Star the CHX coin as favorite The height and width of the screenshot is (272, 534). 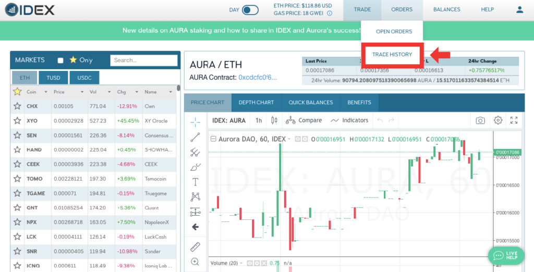[x=17, y=106]
